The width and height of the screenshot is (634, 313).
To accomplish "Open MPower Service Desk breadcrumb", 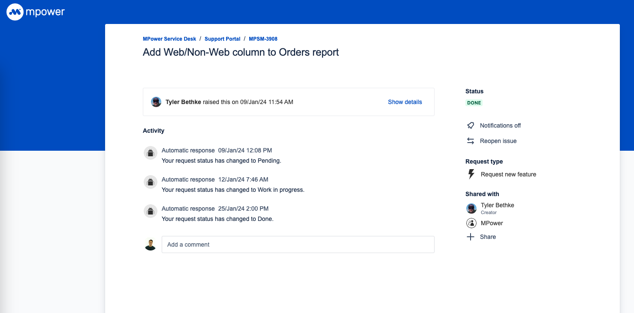I will 169,39.
